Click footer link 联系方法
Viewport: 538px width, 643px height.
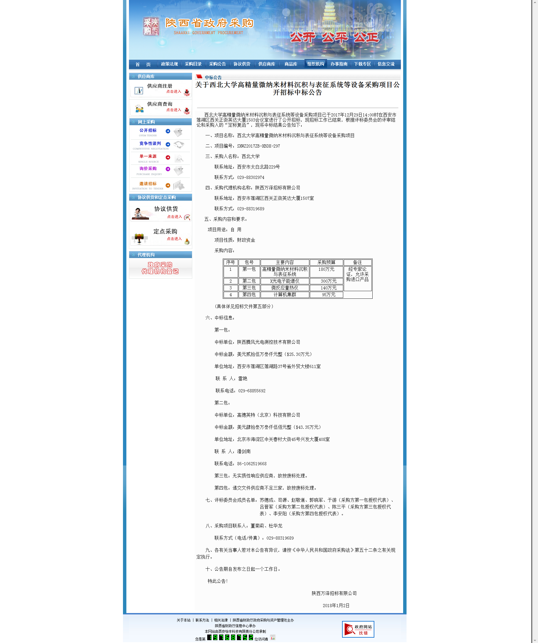(x=202, y=620)
